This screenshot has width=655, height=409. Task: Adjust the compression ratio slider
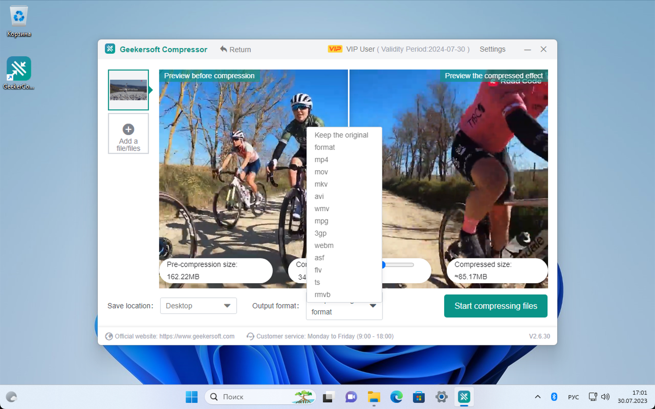point(397,265)
